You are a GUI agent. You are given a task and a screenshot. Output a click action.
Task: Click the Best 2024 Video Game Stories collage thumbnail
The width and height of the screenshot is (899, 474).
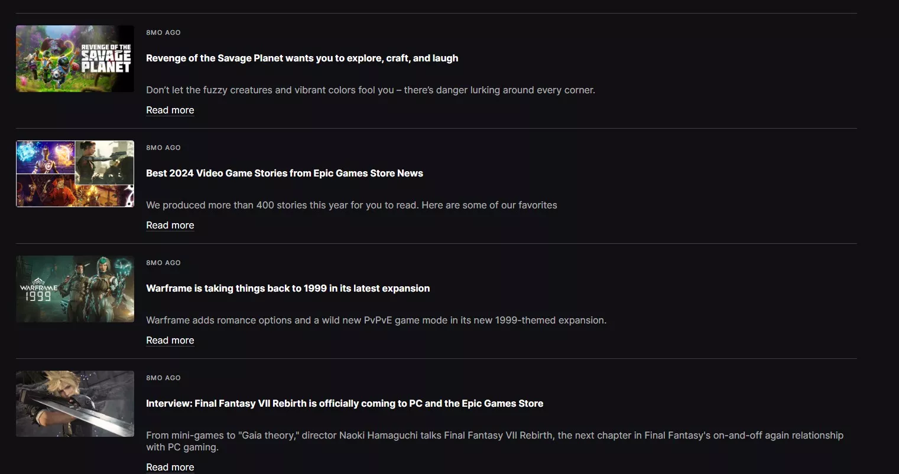tap(75, 174)
